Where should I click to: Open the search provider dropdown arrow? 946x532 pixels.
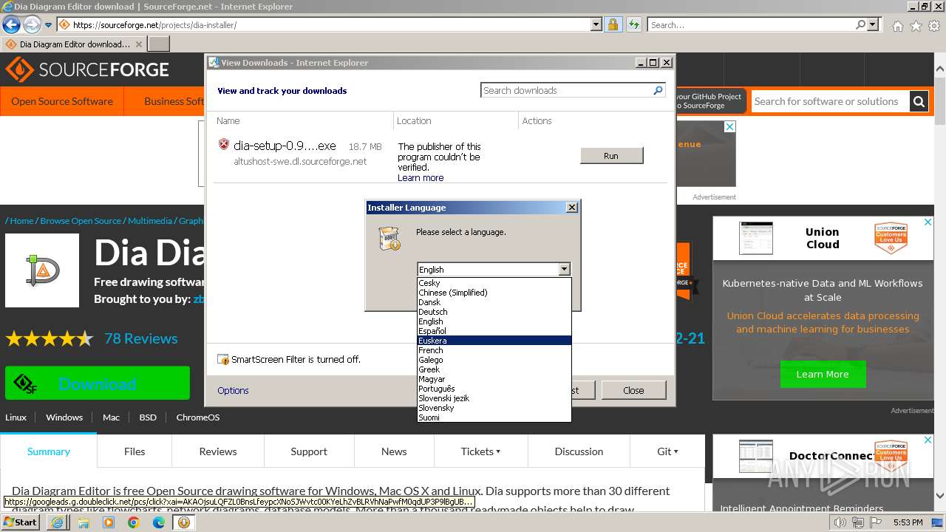pos(873,24)
